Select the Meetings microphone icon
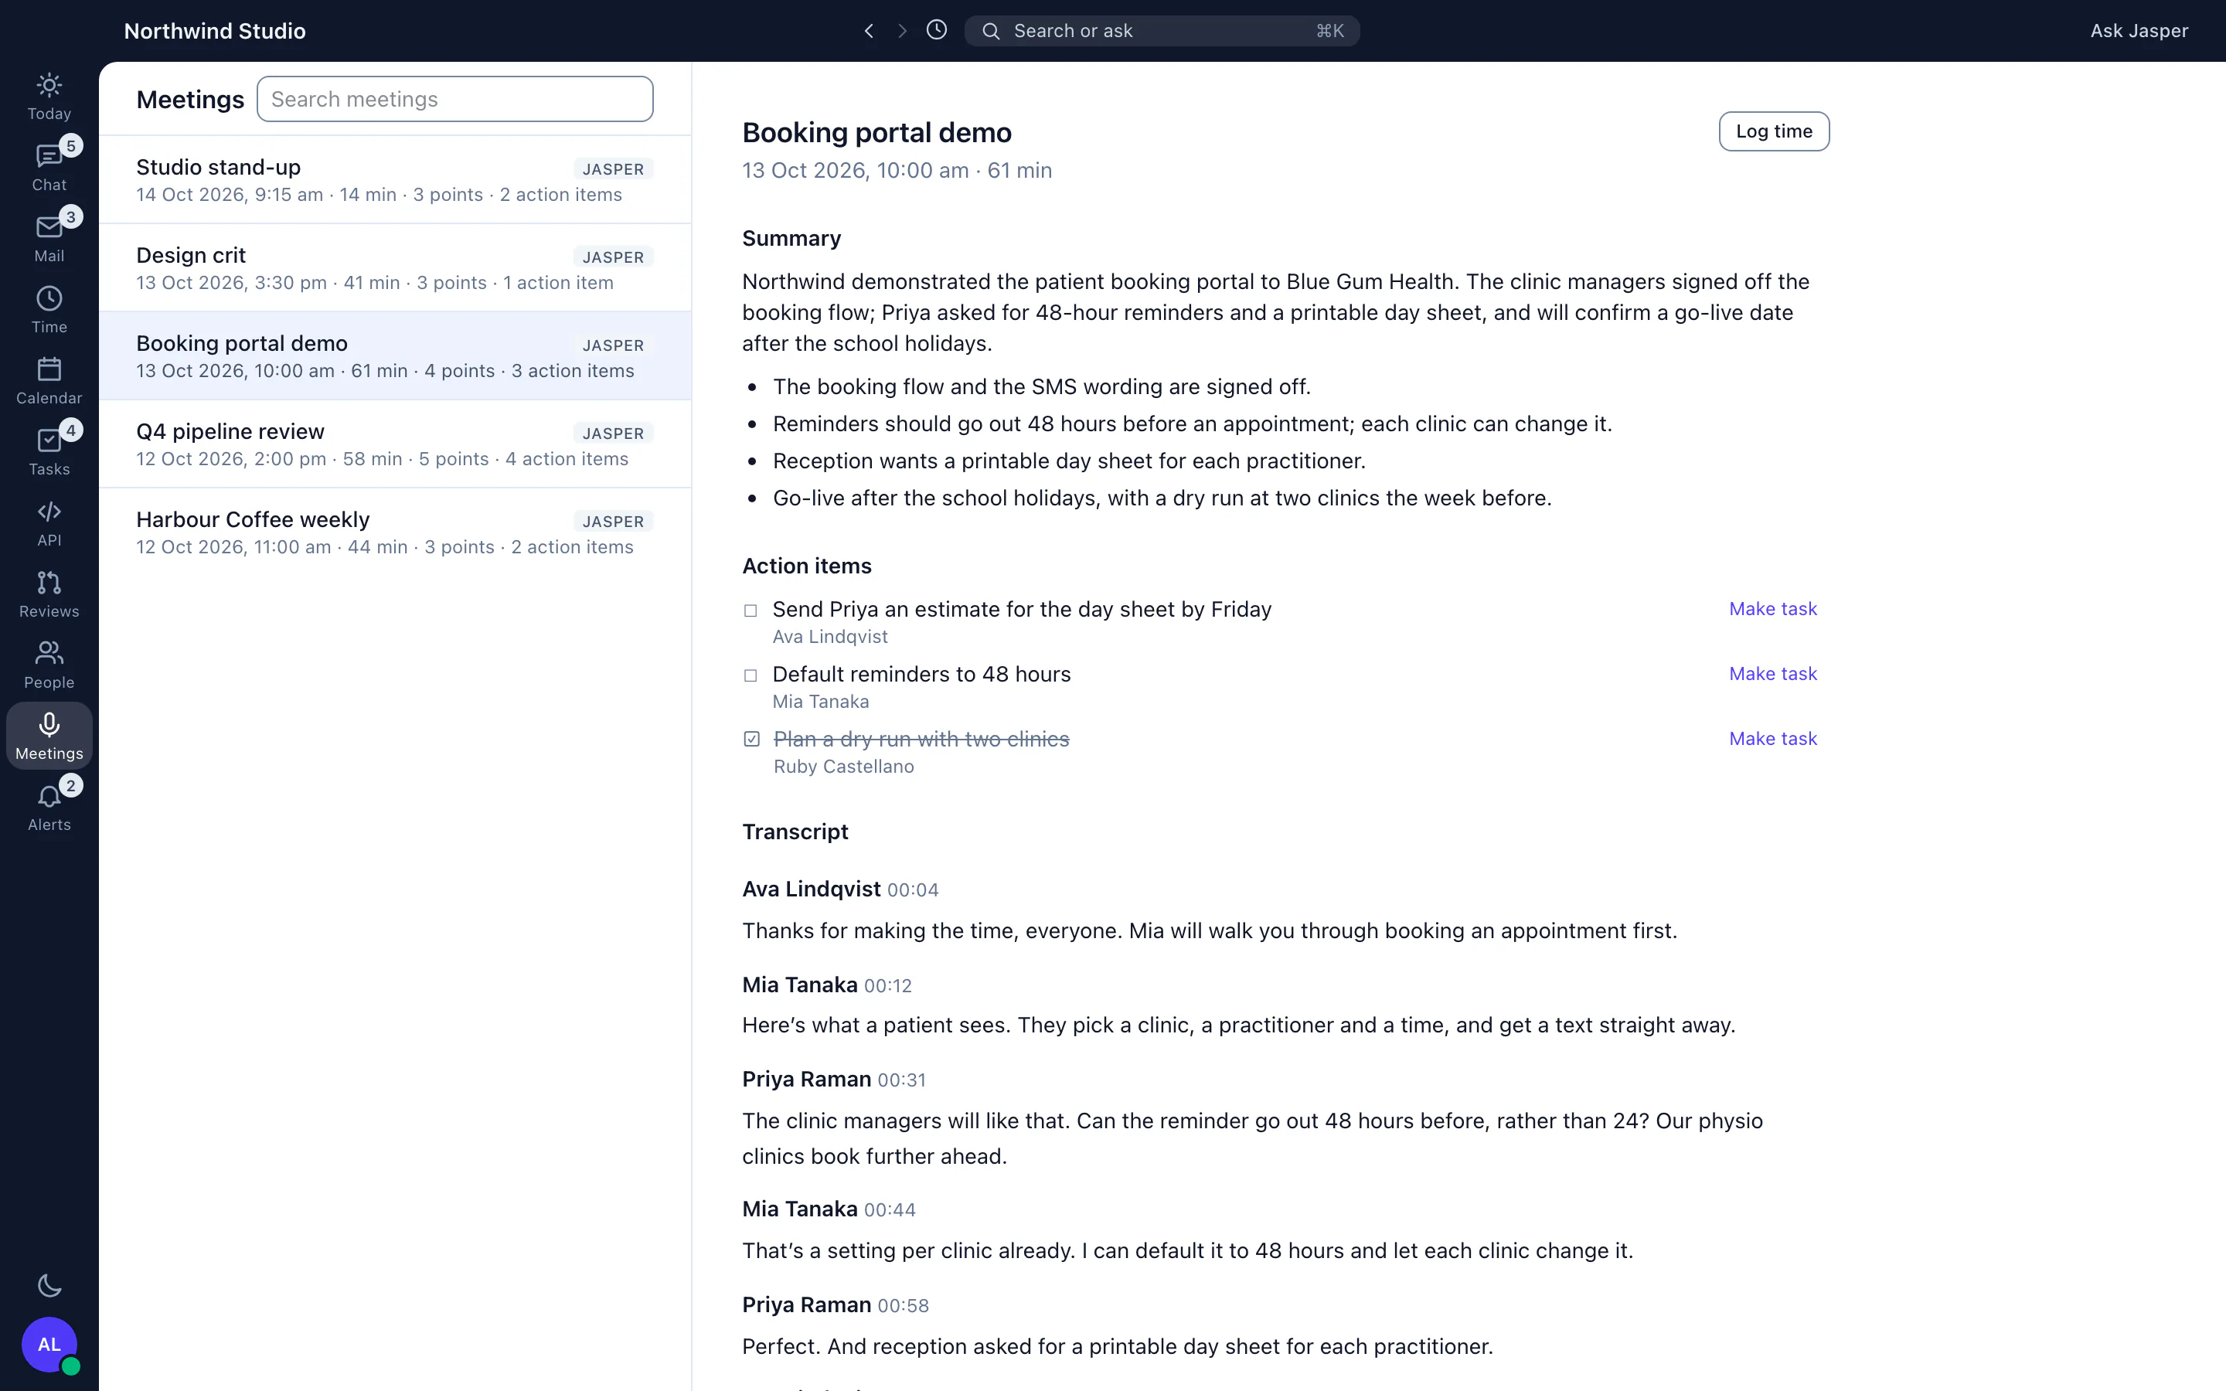2226x1391 pixels. (x=49, y=725)
